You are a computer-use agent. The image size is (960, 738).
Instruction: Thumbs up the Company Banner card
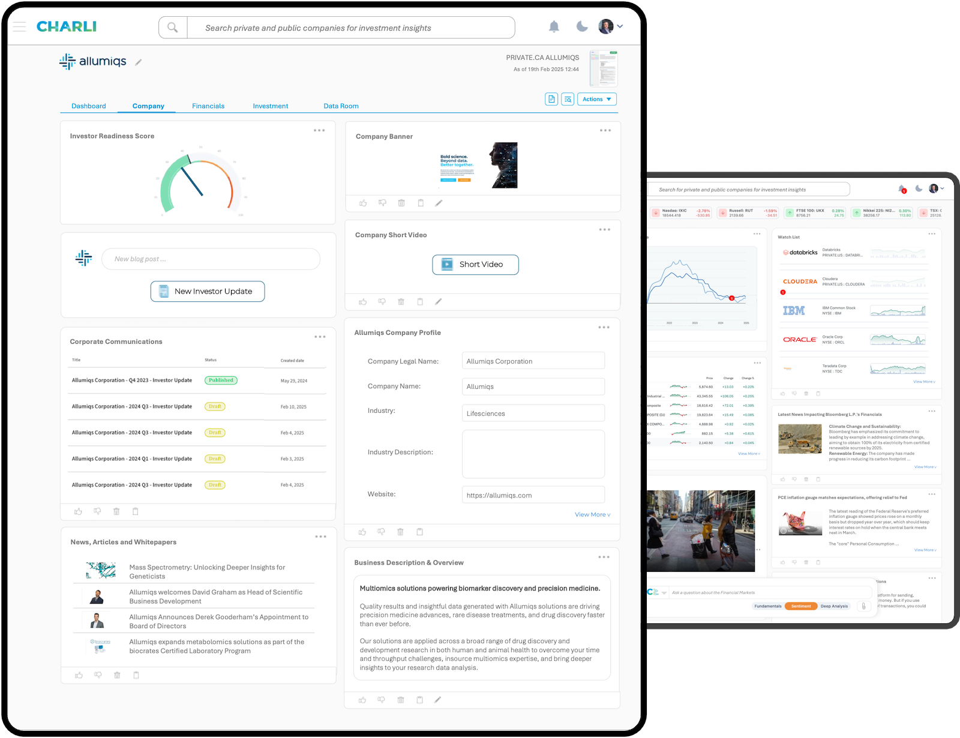(x=363, y=203)
